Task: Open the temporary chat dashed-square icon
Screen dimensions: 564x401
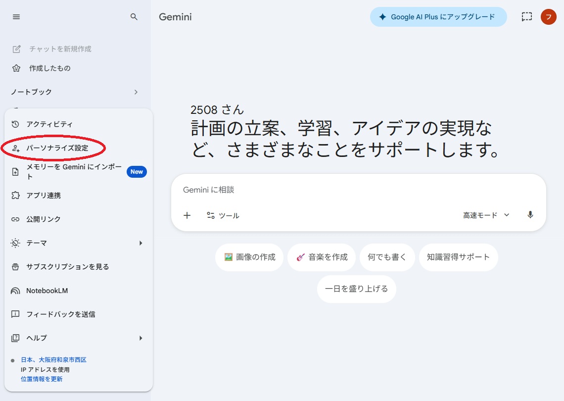Action: click(526, 16)
